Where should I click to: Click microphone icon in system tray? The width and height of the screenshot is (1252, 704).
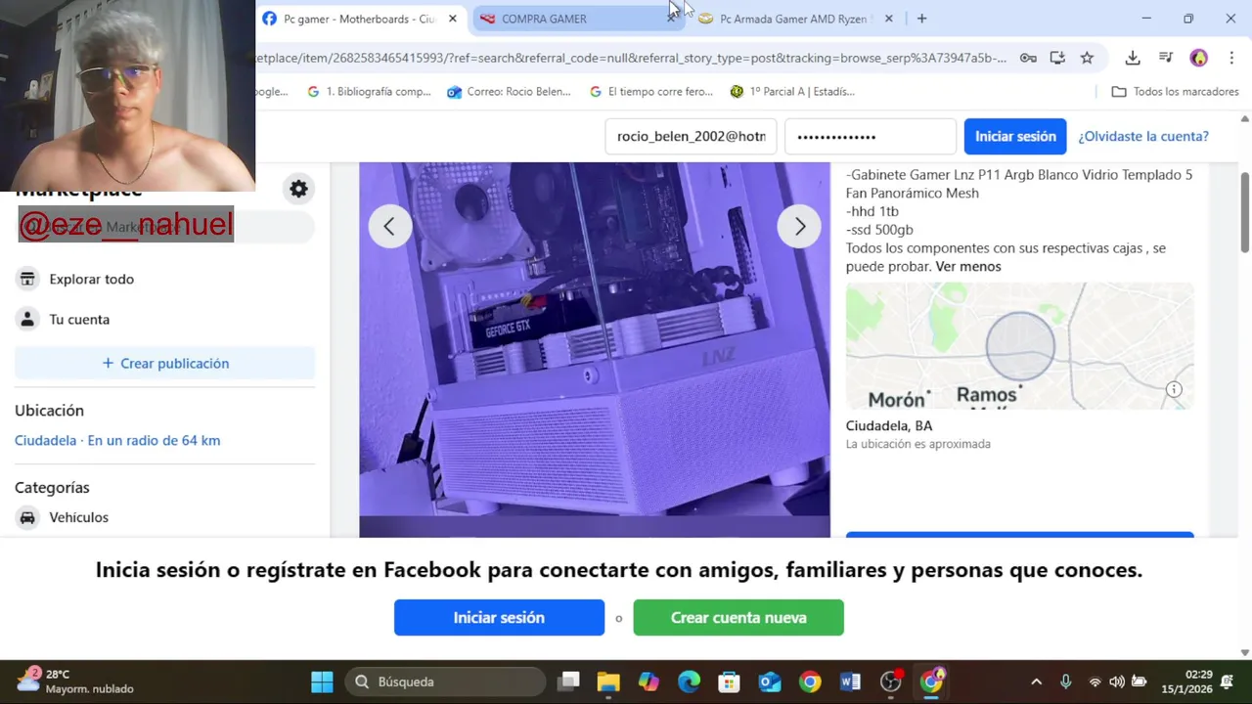point(1066,682)
